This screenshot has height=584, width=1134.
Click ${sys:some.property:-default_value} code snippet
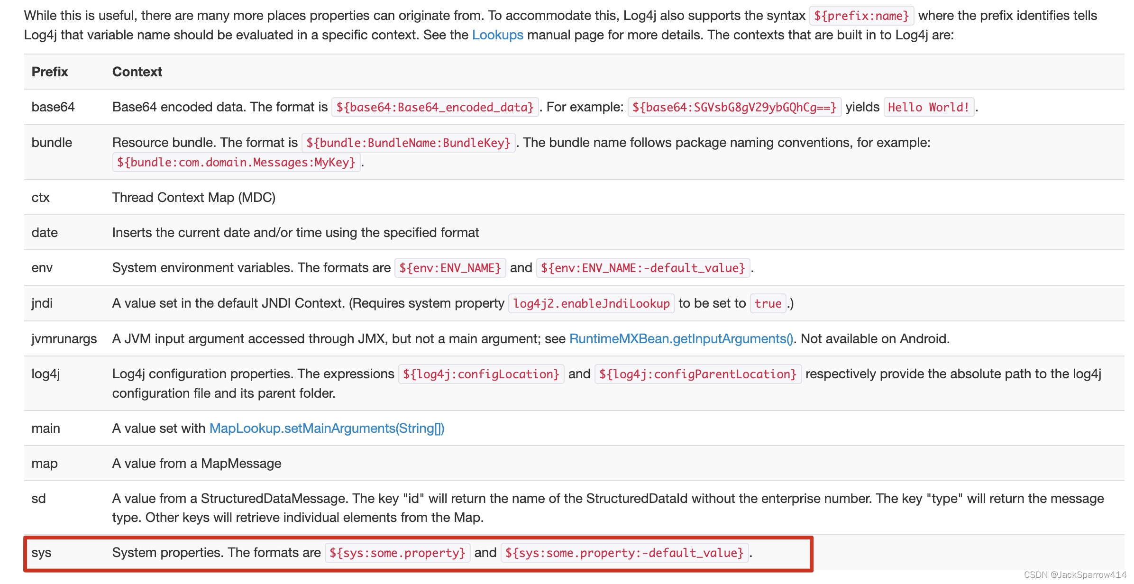tap(624, 553)
